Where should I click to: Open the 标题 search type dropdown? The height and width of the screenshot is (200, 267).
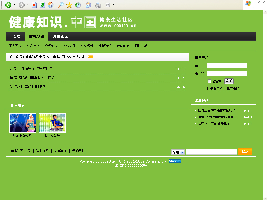[x=178, y=152]
